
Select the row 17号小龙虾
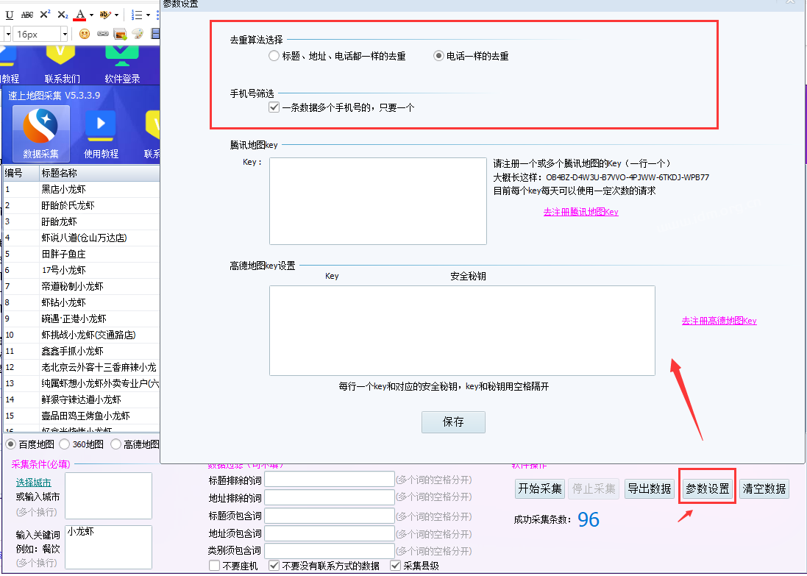click(x=82, y=270)
